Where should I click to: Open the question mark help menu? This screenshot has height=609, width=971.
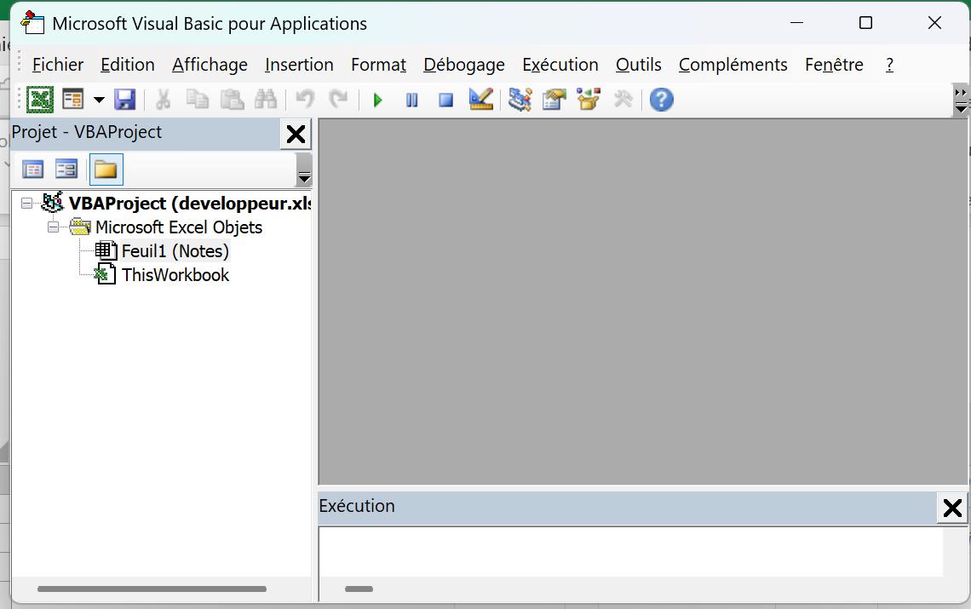click(x=889, y=65)
